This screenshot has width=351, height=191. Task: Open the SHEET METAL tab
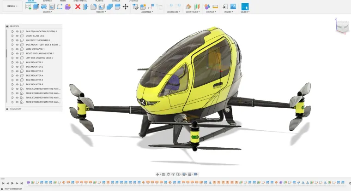(x=79, y=1)
